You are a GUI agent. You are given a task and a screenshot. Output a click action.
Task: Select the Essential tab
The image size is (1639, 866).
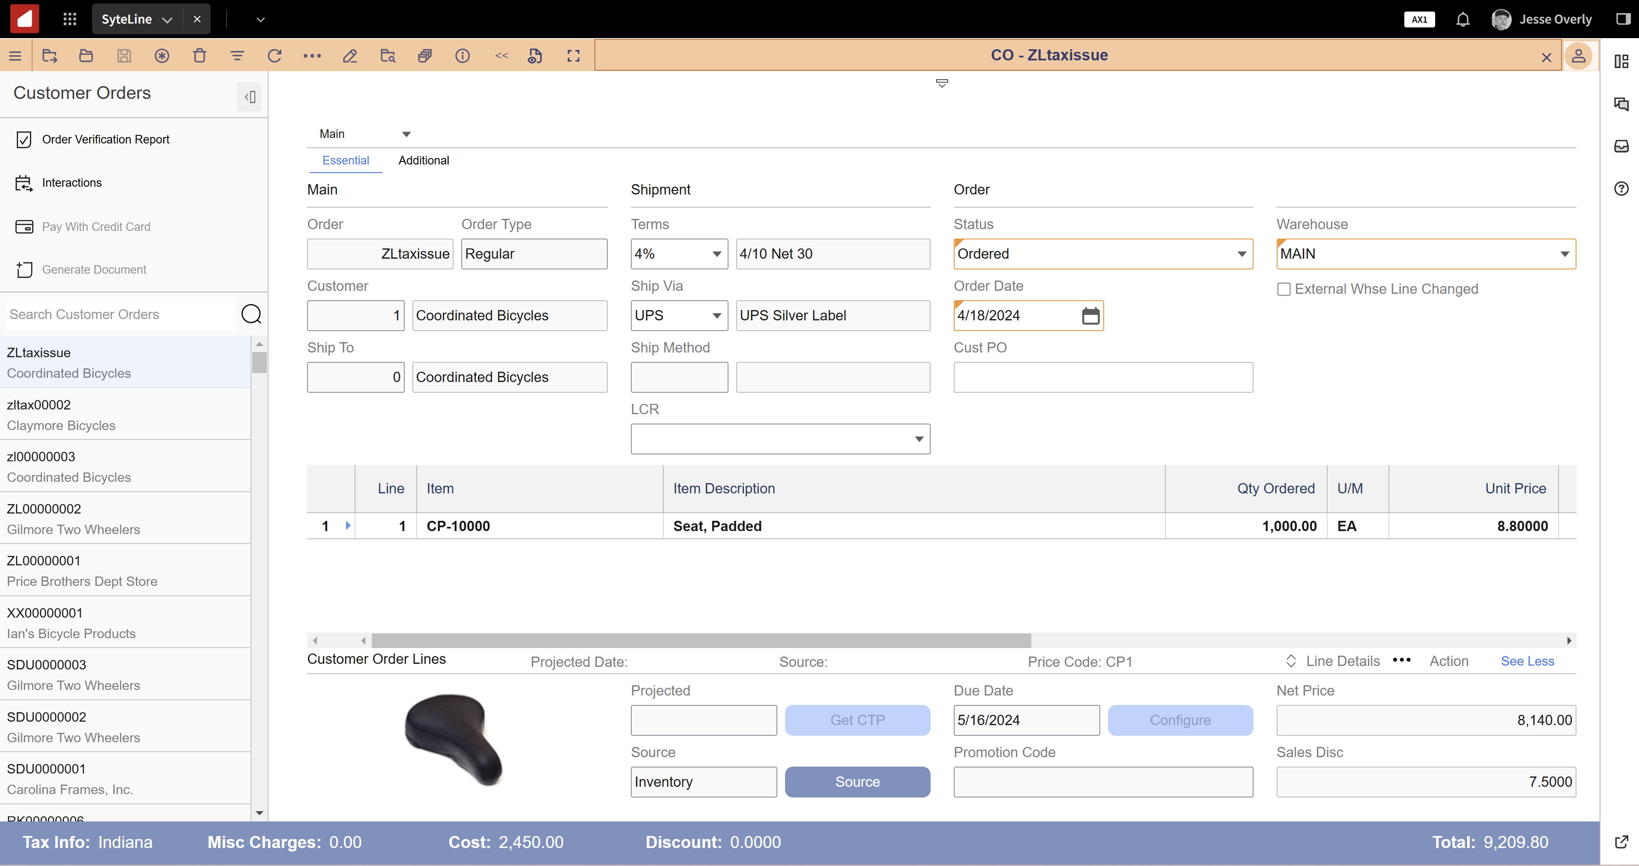(x=346, y=160)
